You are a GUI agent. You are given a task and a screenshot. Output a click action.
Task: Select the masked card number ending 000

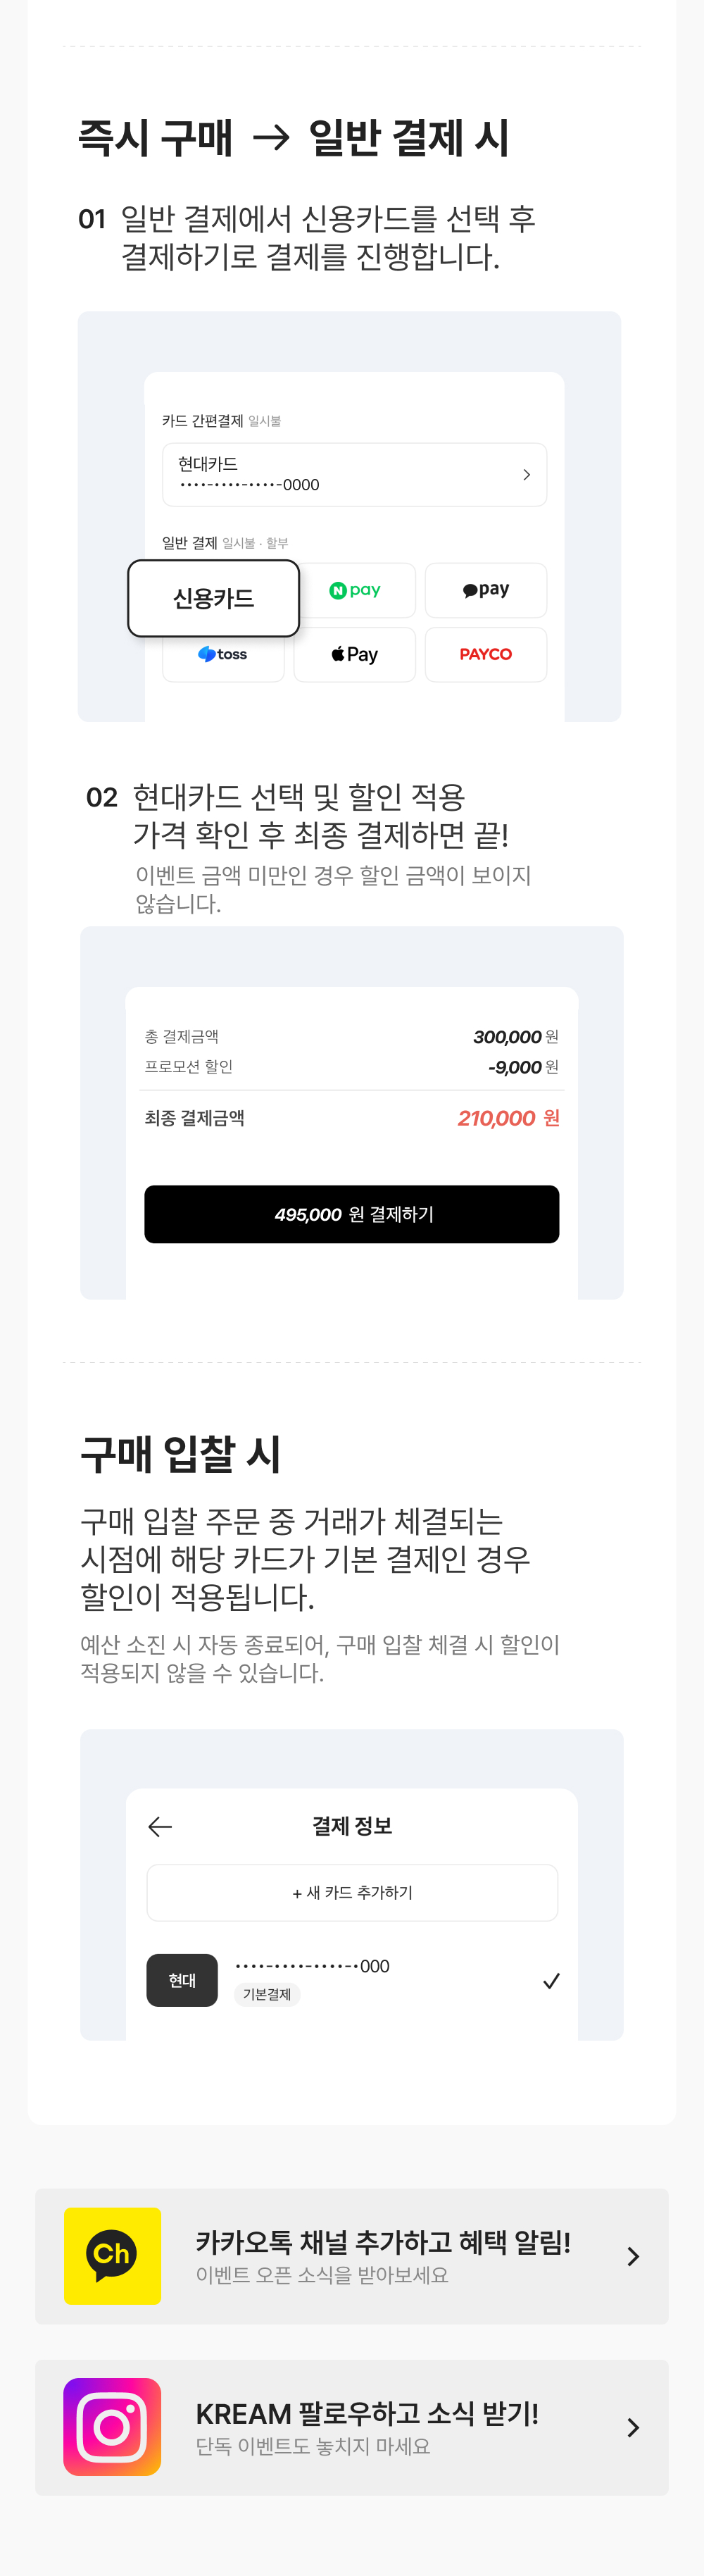pyautogui.click(x=313, y=1966)
